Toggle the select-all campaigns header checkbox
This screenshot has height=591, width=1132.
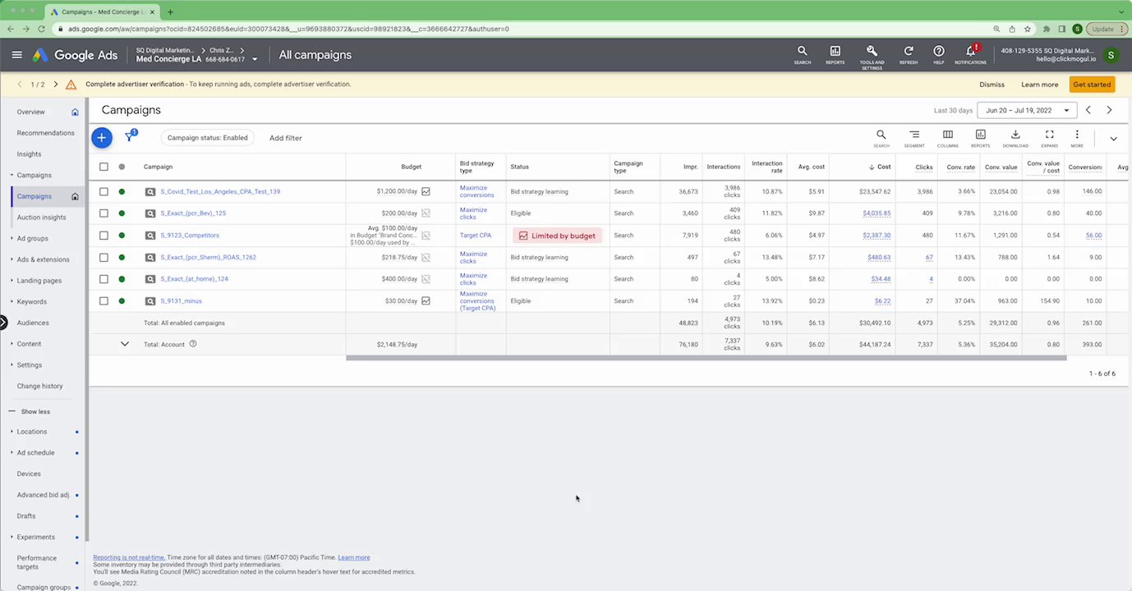coord(104,167)
